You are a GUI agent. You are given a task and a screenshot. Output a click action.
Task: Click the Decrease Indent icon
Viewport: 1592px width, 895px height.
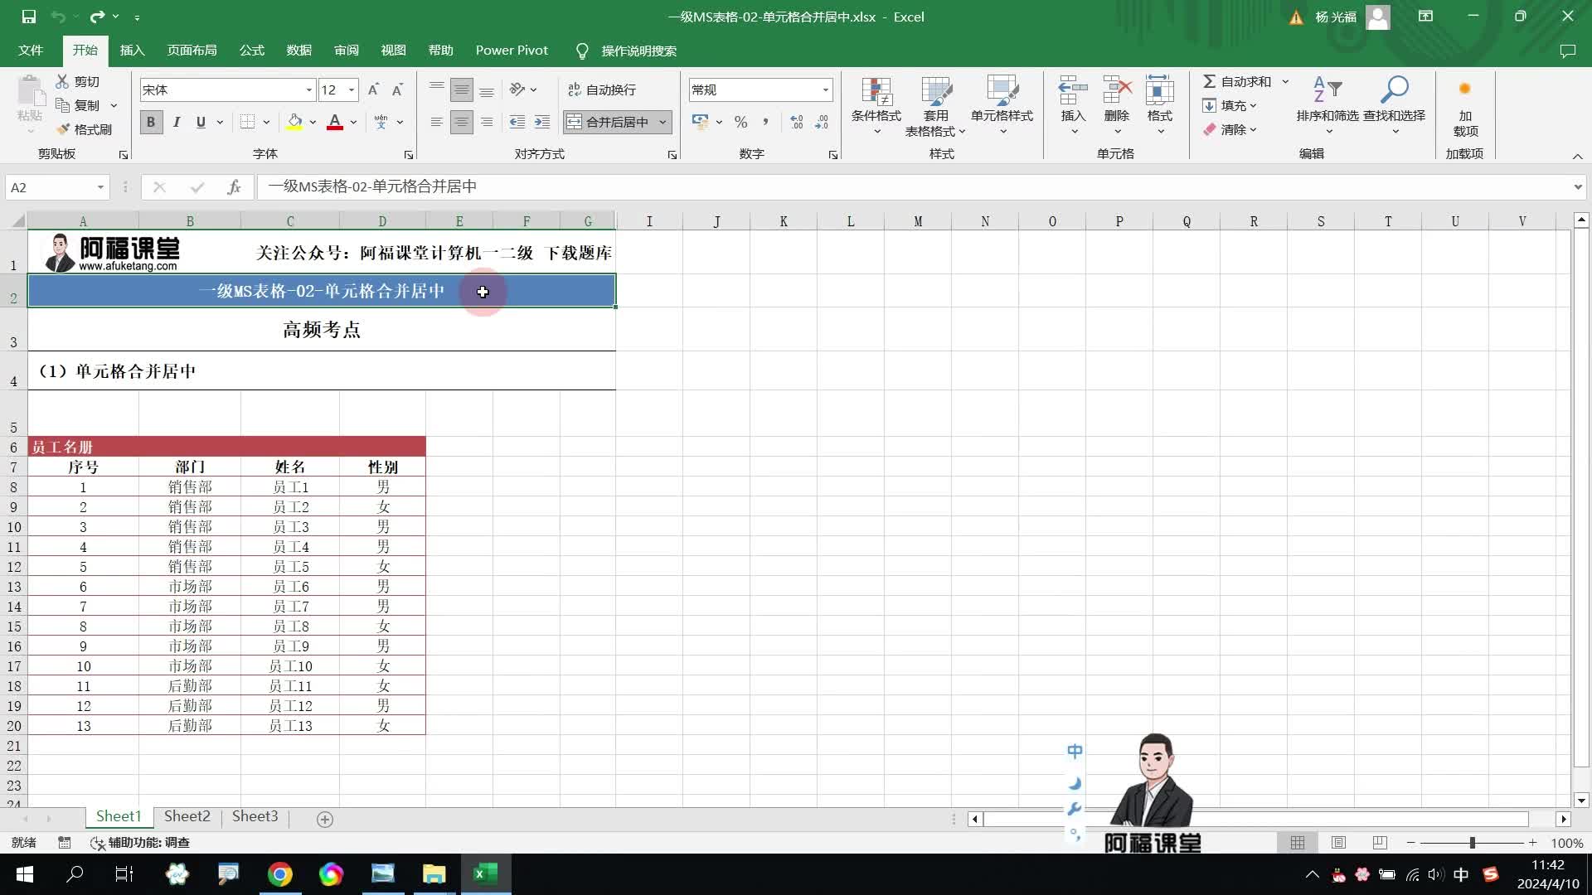click(517, 122)
